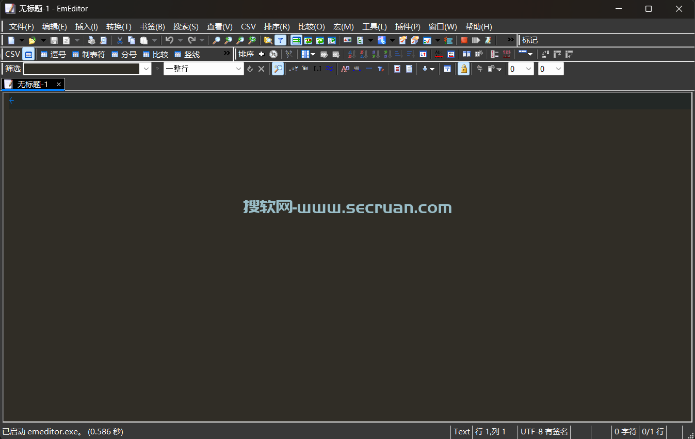Click the Print icon in toolbar

point(91,40)
